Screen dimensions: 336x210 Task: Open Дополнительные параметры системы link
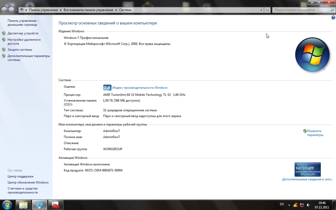(x=29, y=58)
